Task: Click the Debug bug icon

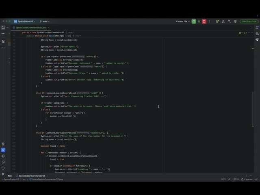Action: pyautogui.click(x=199, y=22)
